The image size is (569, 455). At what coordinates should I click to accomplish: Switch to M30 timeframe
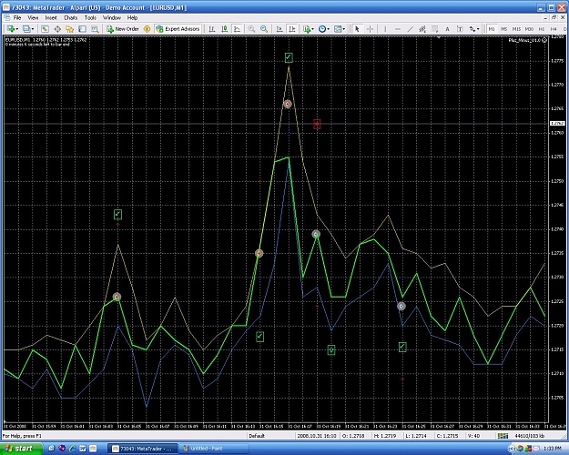[529, 29]
